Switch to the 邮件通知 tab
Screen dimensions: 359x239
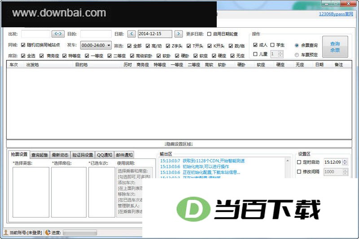click(x=124, y=155)
